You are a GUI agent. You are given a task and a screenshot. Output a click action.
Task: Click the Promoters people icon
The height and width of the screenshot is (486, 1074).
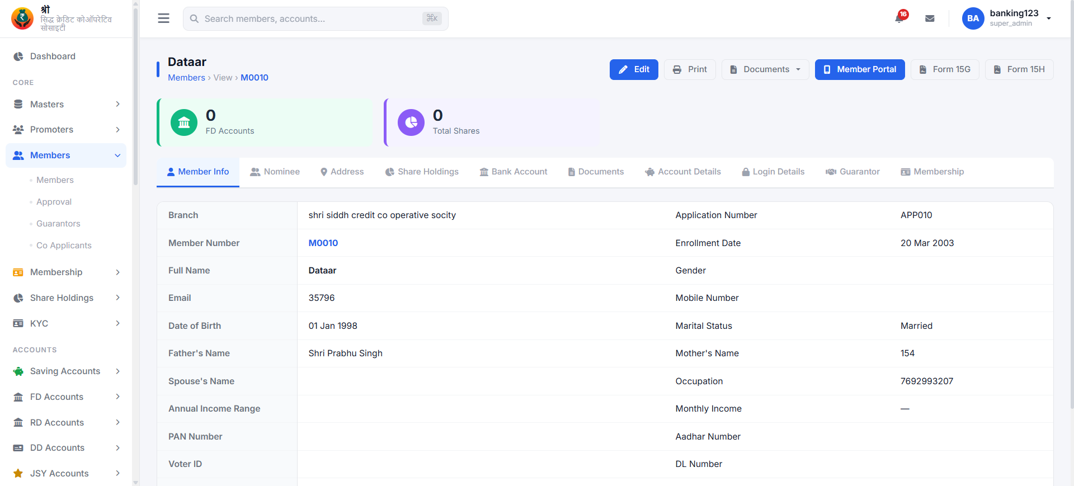point(18,130)
